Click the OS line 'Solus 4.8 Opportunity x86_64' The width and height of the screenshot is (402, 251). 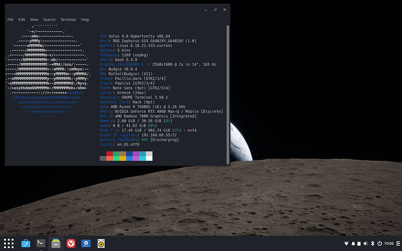tap(135, 36)
